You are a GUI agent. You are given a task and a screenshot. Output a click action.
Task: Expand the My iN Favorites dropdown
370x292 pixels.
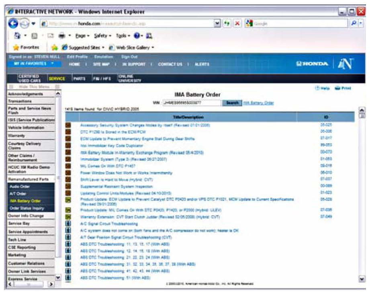coord(33,63)
